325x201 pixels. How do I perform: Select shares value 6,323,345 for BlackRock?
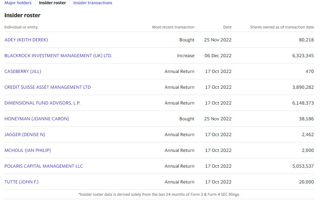[303, 56]
